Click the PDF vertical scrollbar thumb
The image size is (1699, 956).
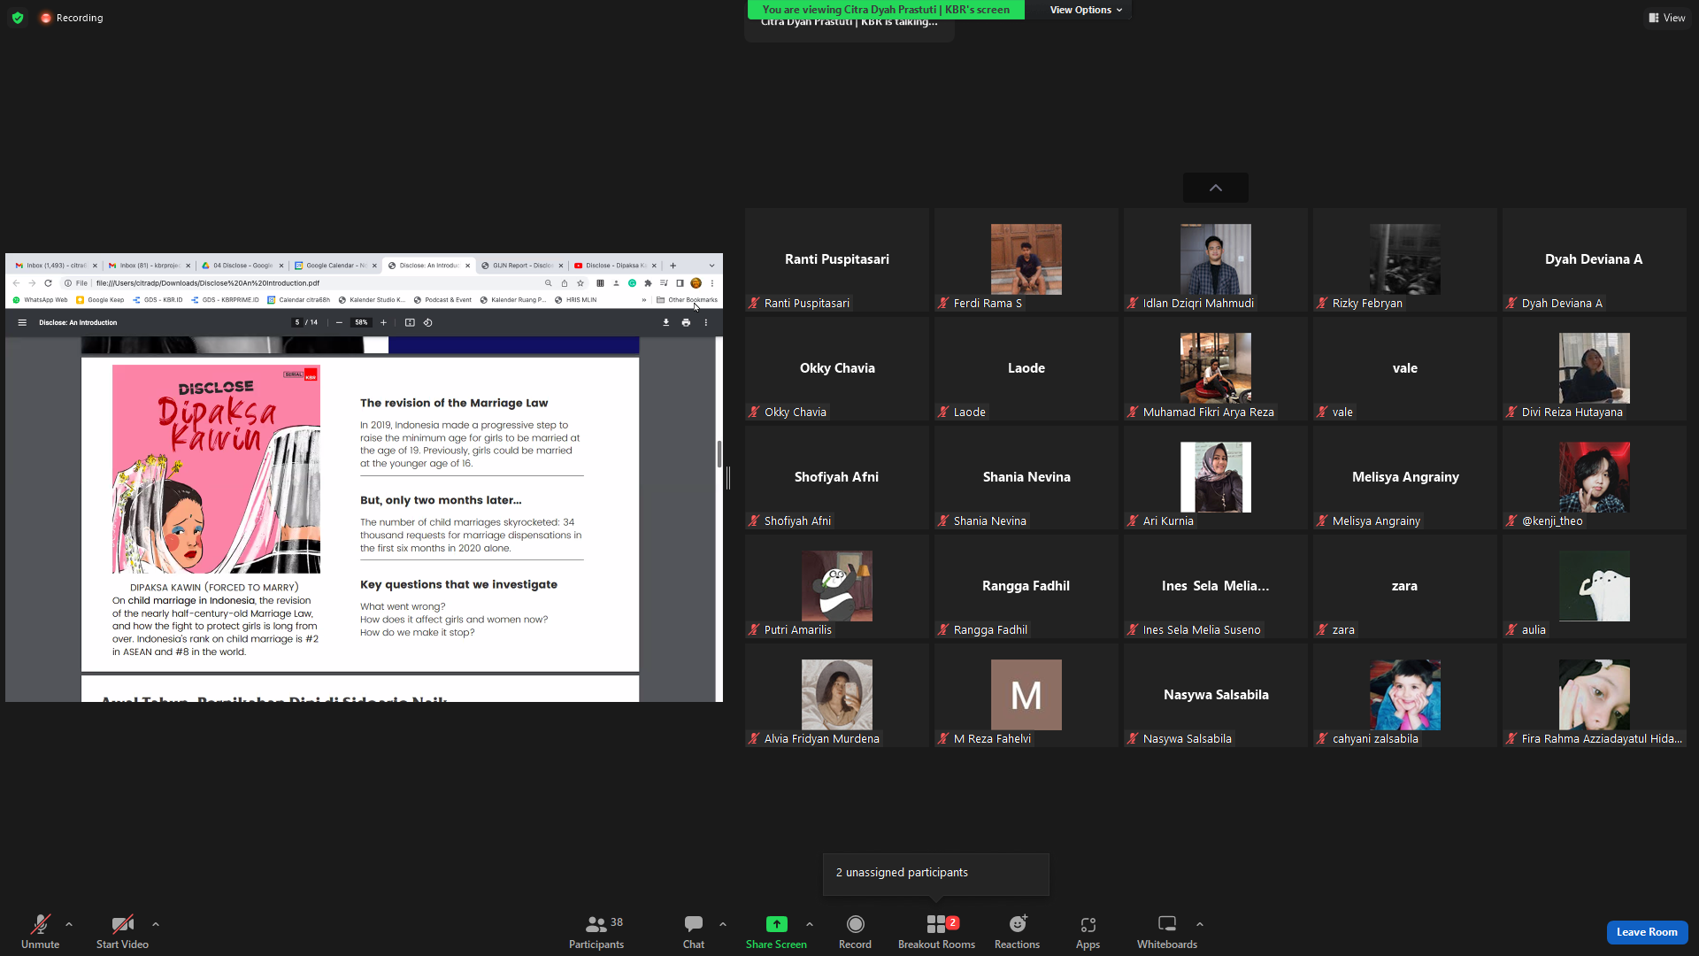point(719,454)
